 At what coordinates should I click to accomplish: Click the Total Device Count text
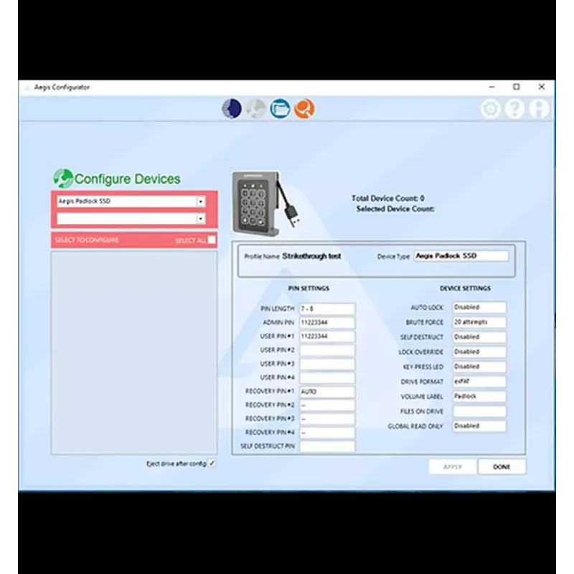pos(388,198)
